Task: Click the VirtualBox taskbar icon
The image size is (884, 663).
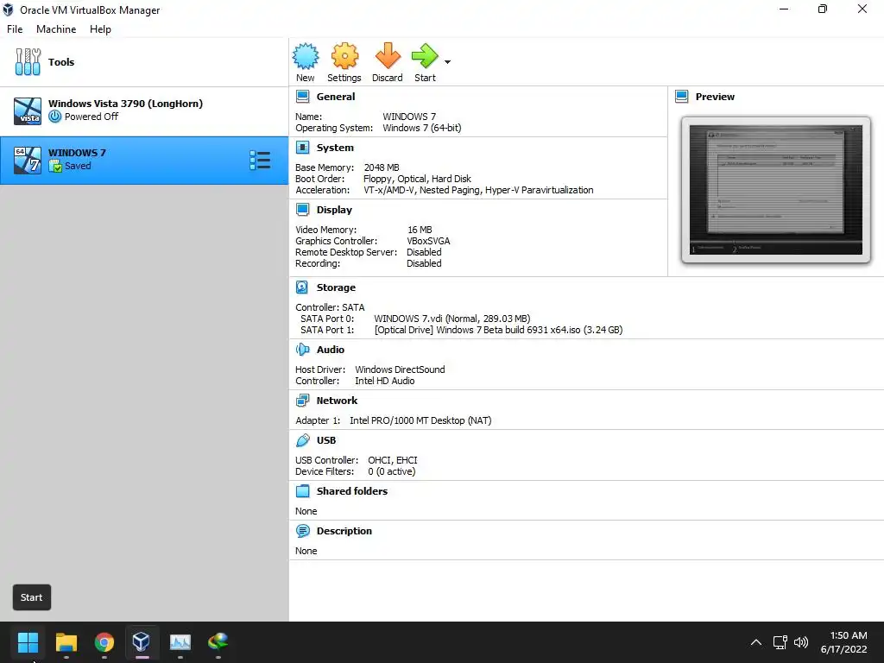Action: pyautogui.click(x=142, y=642)
